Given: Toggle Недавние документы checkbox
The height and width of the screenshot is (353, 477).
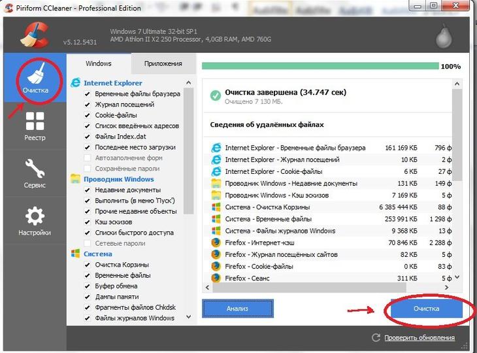Looking at the screenshot, I should 88,190.
